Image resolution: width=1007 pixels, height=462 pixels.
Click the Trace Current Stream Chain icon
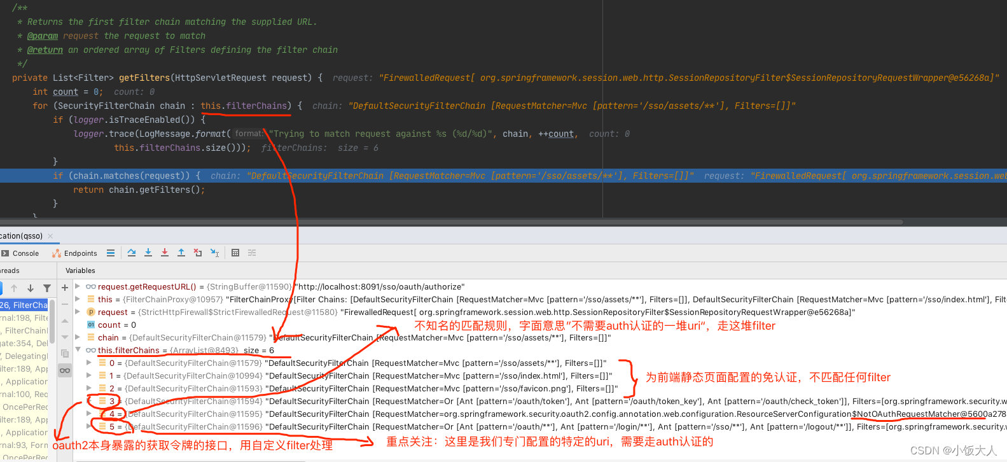pyautogui.click(x=252, y=253)
